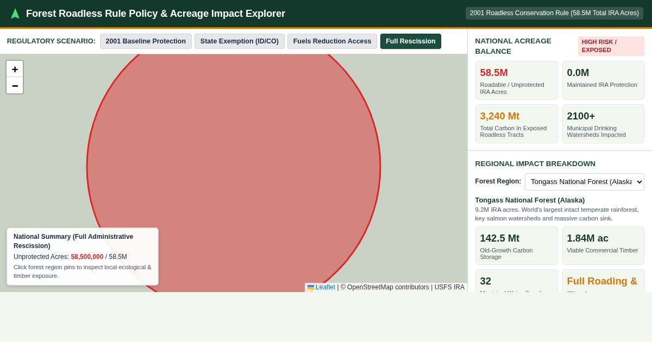Select the State Exemption (ID/CO) scenario
652x342 pixels.
coord(240,41)
